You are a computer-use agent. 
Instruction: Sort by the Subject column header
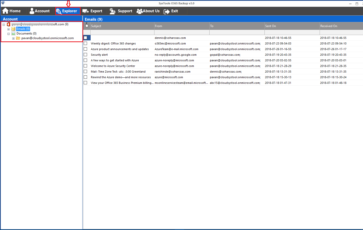tap(122, 26)
